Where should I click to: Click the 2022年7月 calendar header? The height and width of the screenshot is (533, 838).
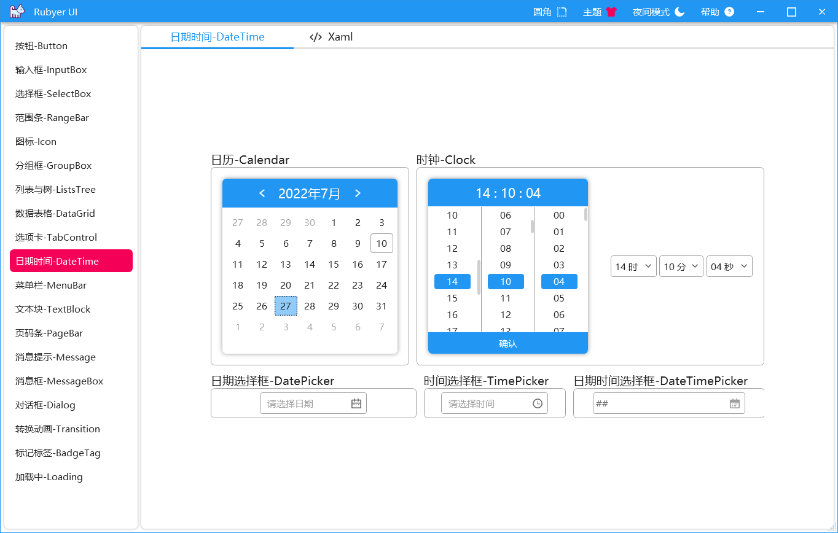point(310,193)
